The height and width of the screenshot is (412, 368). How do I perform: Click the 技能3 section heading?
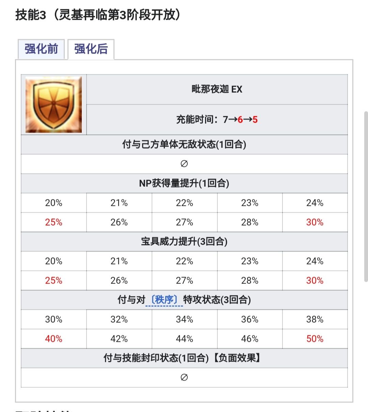[x=98, y=15]
